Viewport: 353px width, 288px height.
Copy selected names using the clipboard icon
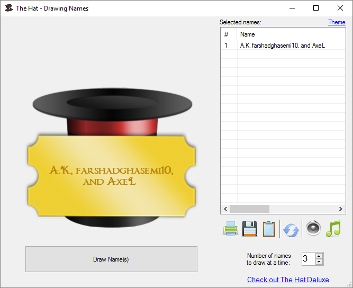click(x=269, y=229)
